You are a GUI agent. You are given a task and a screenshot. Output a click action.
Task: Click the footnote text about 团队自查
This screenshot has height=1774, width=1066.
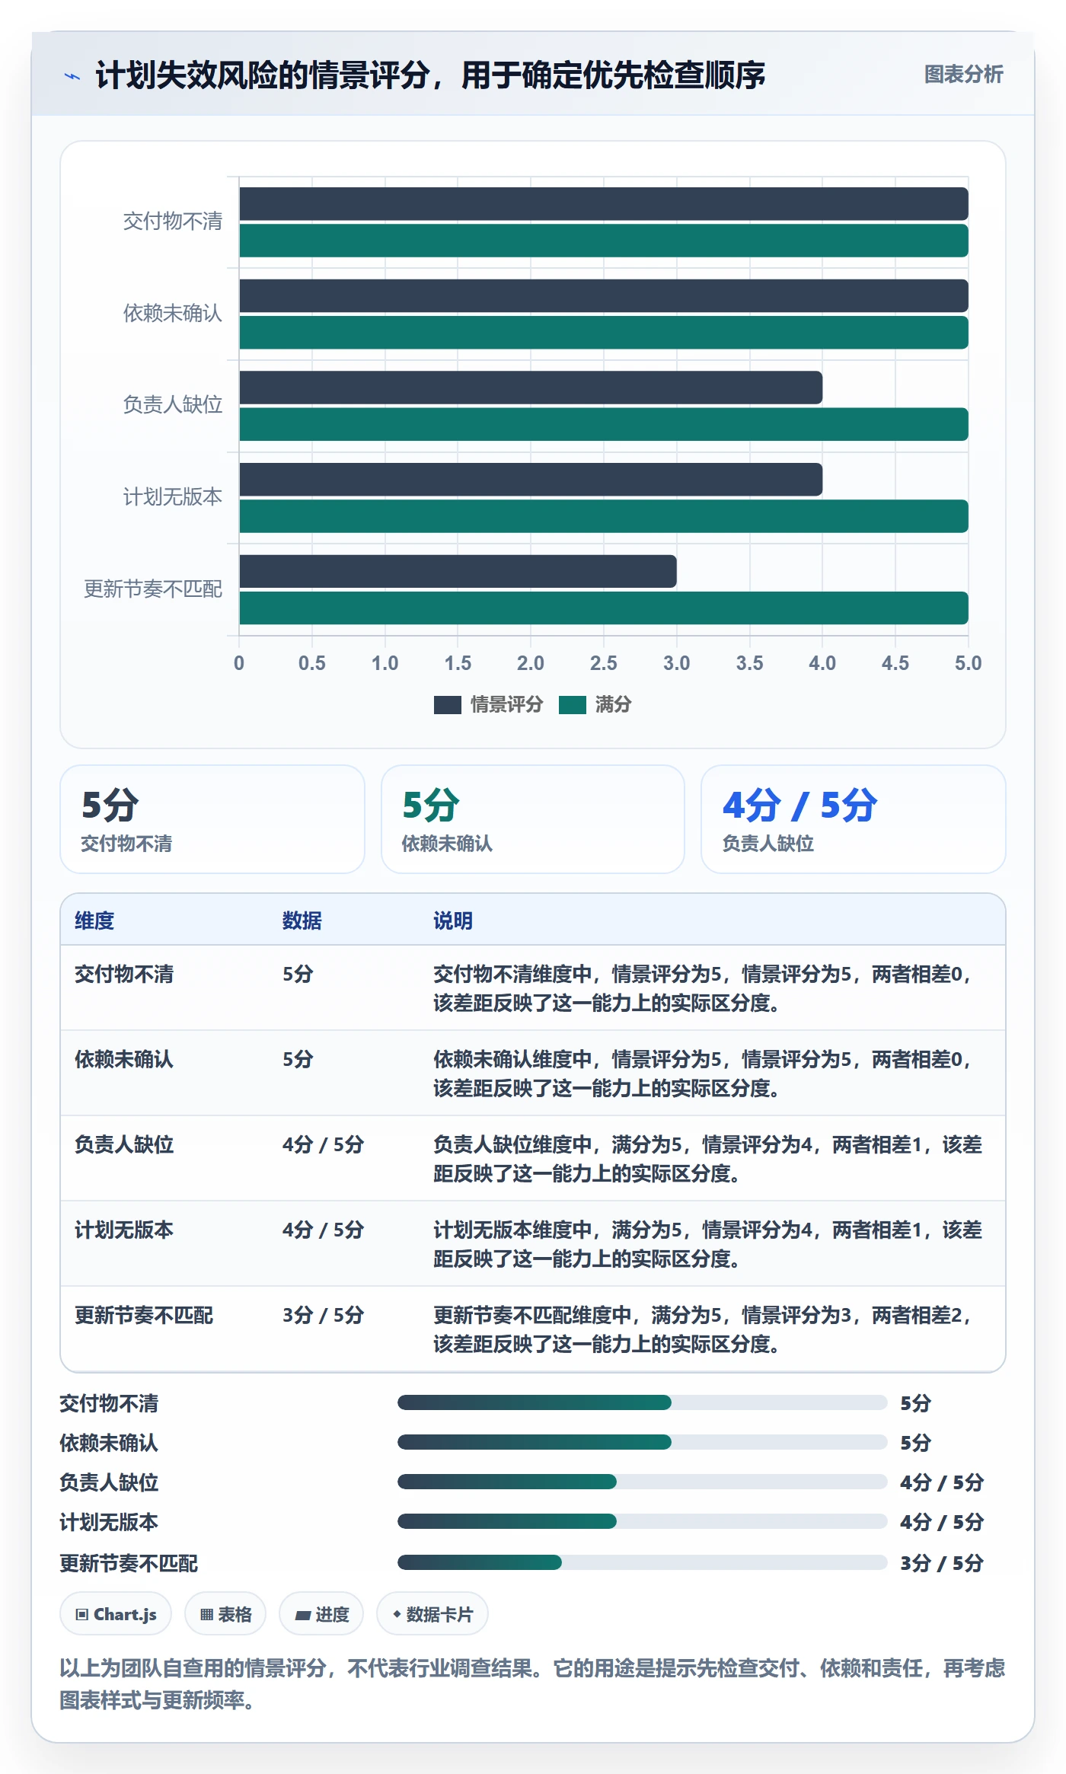pyautogui.click(x=532, y=1683)
